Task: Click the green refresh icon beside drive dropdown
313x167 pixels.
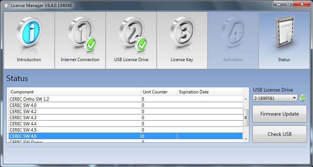Action: [x=303, y=98]
